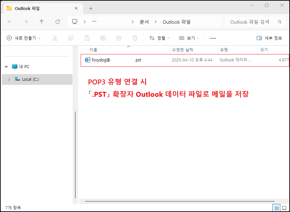Maximize the File Explorer window
290x212 pixels.
click(267, 5)
